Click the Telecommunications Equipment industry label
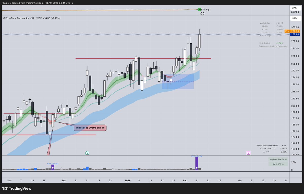 [x=273, y=46]
